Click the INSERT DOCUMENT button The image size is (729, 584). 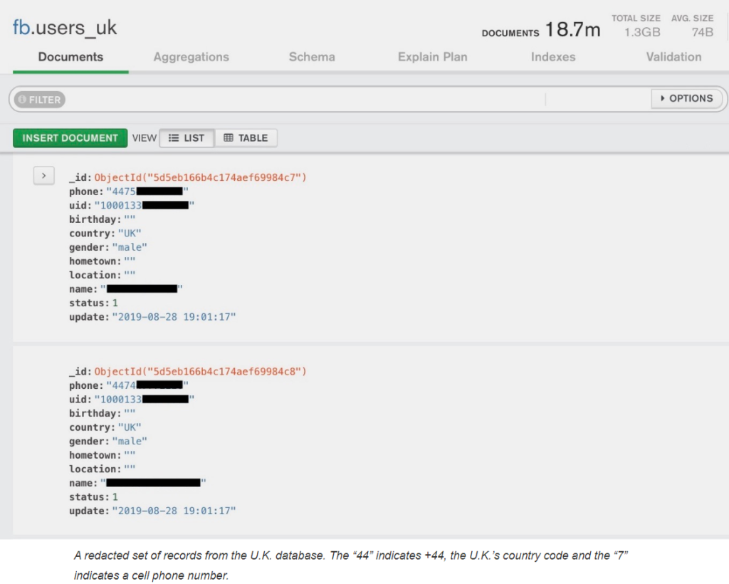click(70, 138)
